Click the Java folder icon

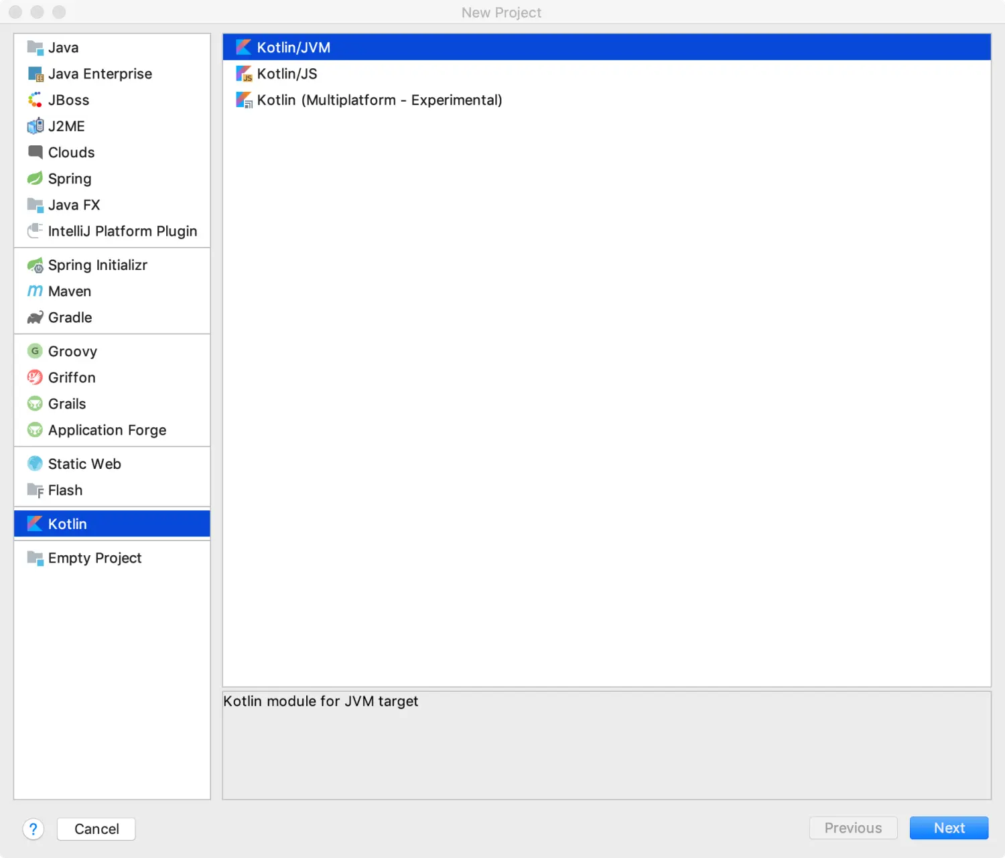(35, 48)
